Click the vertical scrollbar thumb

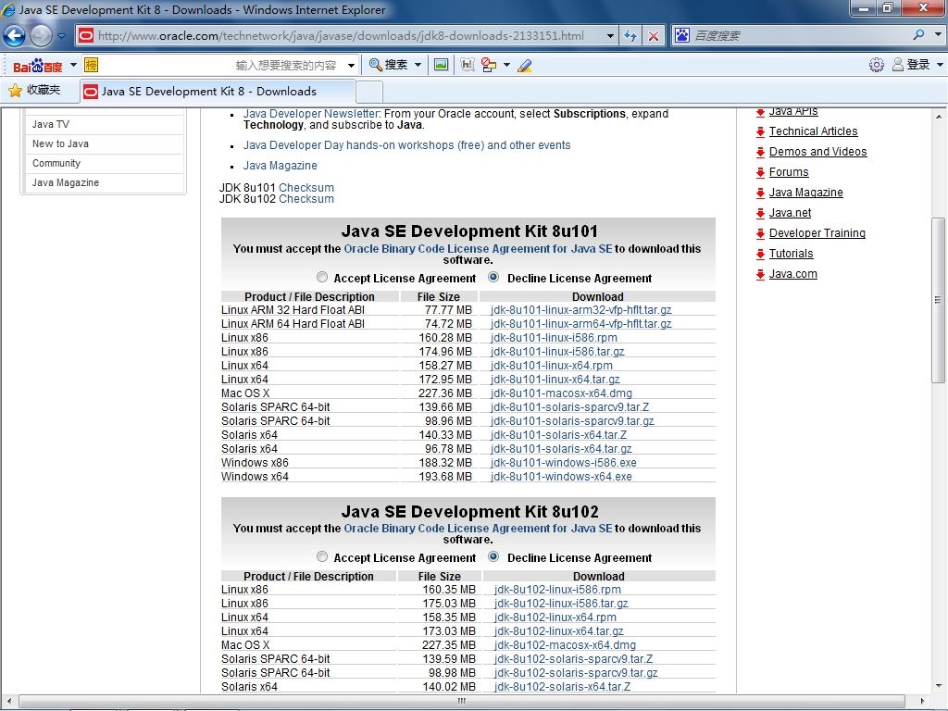938,299
